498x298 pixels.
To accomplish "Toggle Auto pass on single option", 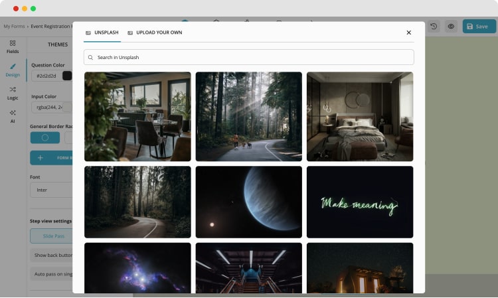I will tap(51, 274).
